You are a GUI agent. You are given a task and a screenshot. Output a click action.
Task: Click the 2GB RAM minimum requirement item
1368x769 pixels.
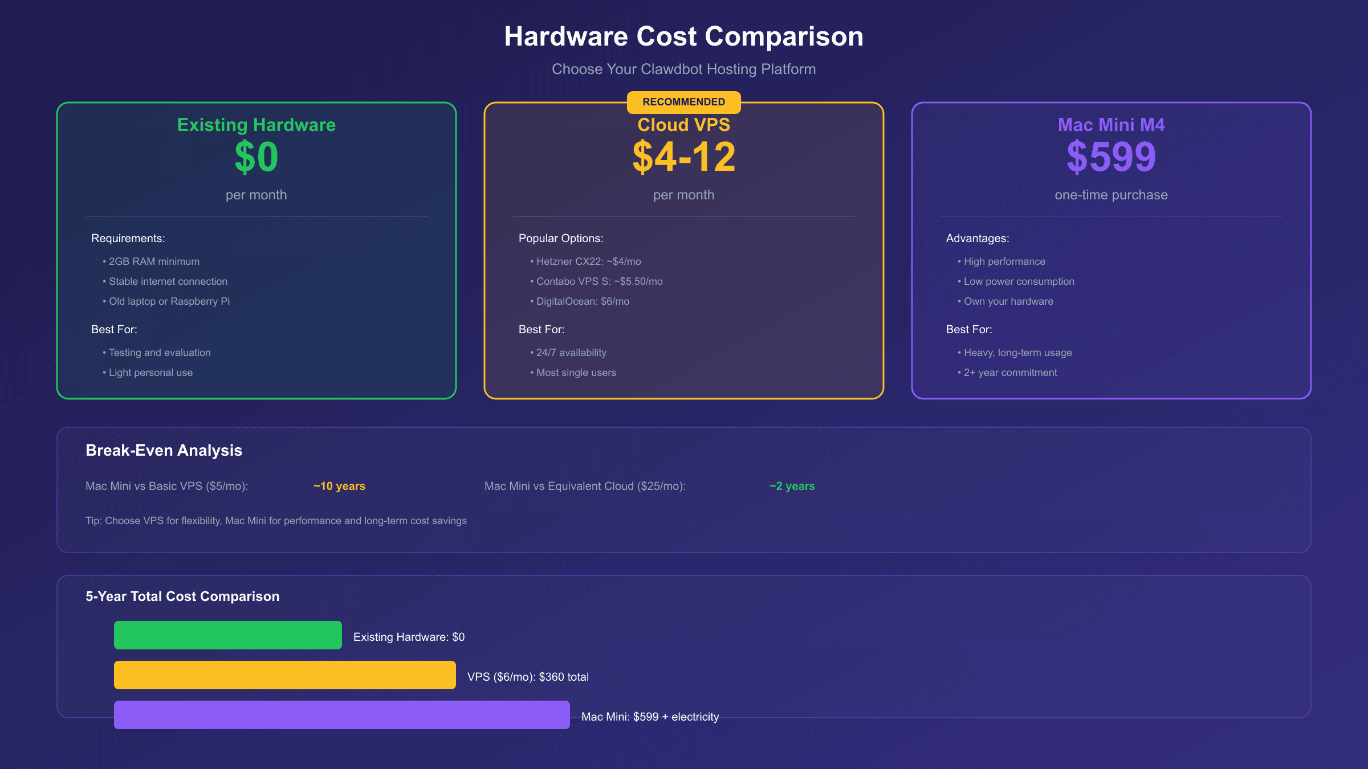[152, 261]
